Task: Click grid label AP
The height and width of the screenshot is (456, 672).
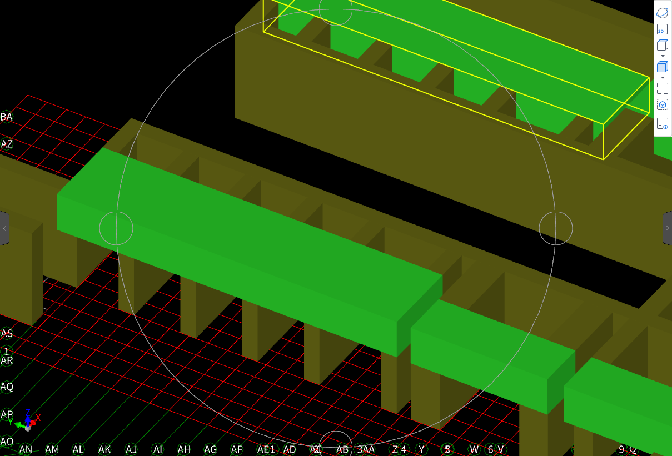Action: coord(7,414)
